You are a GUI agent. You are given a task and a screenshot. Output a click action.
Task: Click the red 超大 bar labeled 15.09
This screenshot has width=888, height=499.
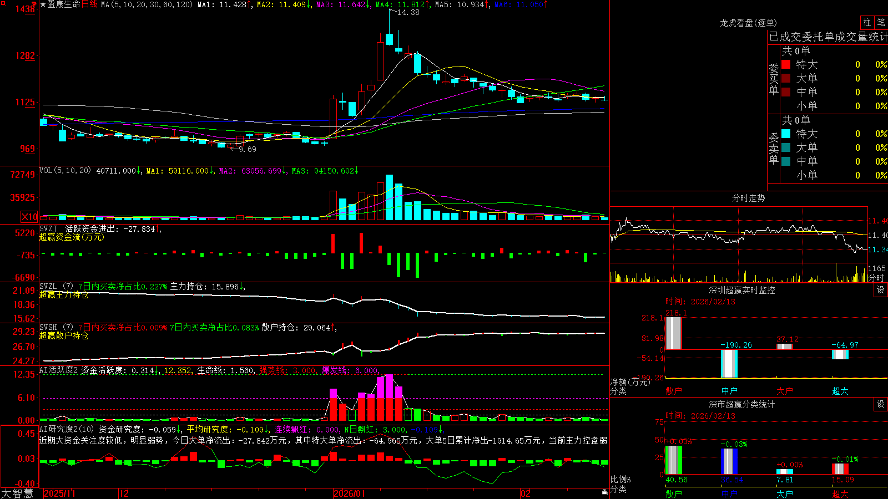pos(840,469)
